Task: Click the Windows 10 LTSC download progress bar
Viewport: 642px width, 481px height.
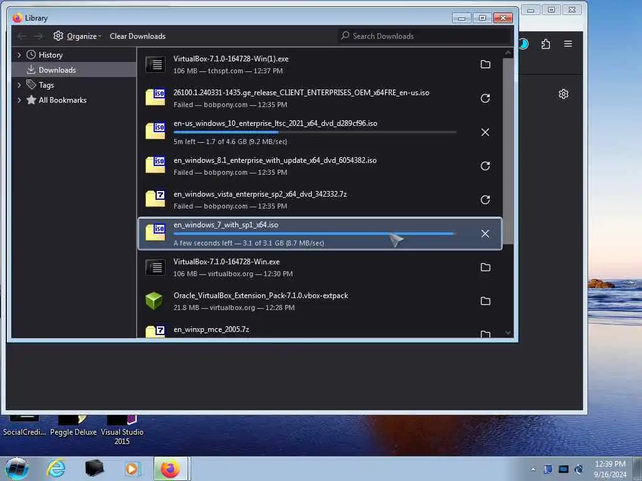Action: coord(315,132)
